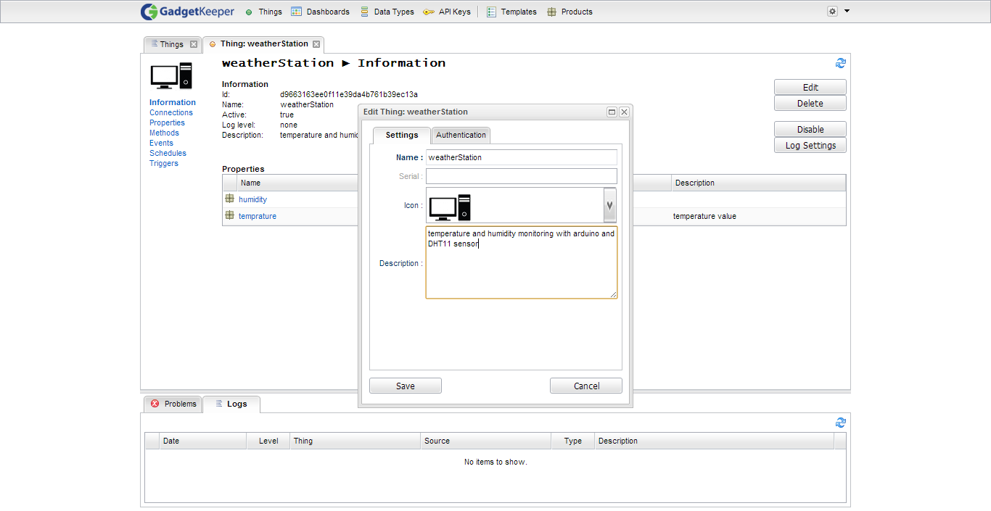
Task: Click the Serial input field
Action: point(522,176)
